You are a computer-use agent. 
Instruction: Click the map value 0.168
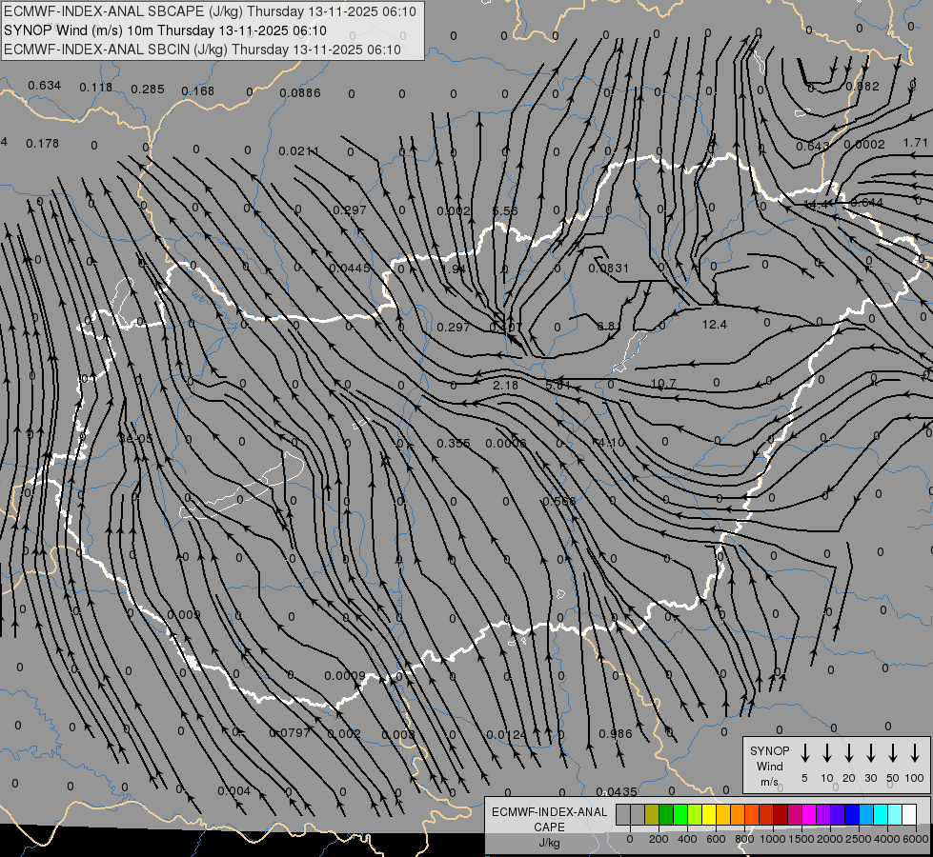coord(197,91)
